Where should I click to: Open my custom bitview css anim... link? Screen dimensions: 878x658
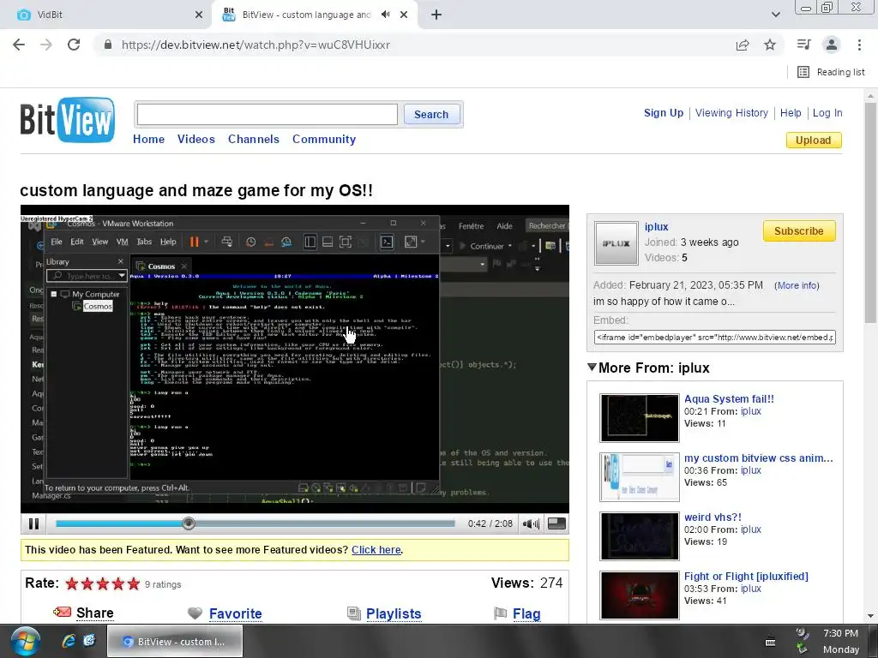pos(759,458)
